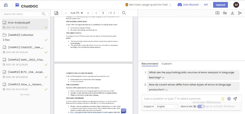Toggle the Stick to file switch

tap(201, 107)
